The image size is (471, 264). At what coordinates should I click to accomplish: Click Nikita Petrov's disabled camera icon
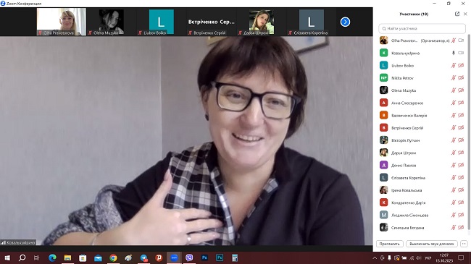[461, 78]
